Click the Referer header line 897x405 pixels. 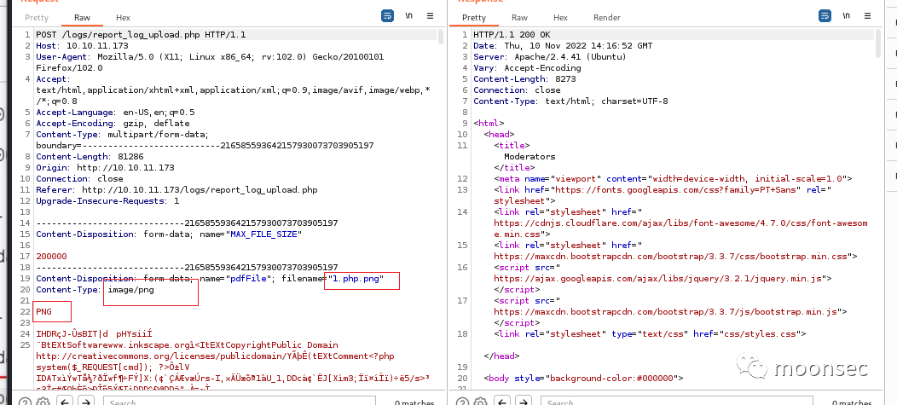(177, 190)
